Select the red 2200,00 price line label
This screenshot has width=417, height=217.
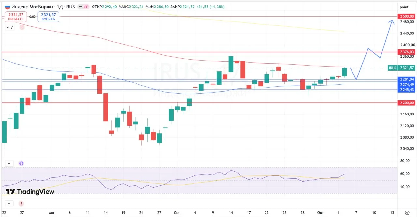point(406,103)
